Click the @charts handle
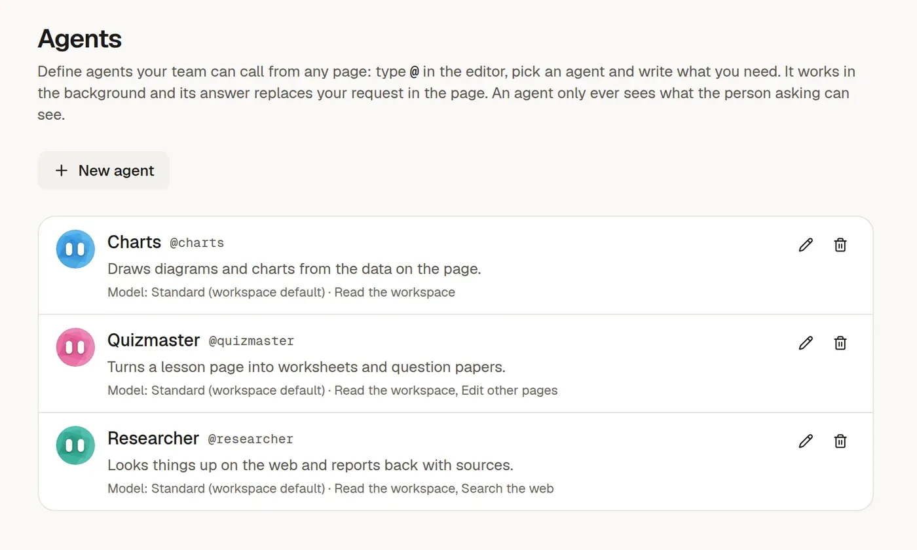Image resolution: width=917 pixels, height=550 pixels. tap(197, 243)
